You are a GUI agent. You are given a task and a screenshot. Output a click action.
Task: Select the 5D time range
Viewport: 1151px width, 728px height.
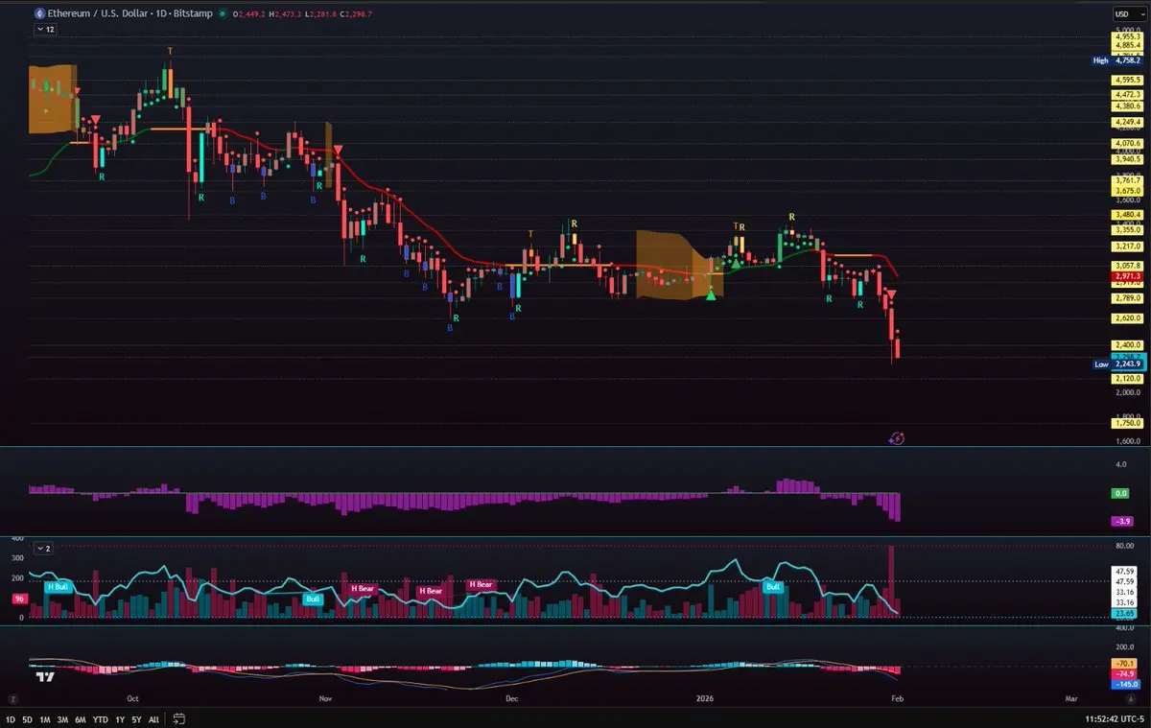tap(27, 718)
